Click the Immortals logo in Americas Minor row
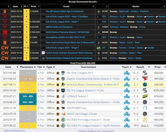The height and width of the screenshot is (132, 166). pyautogui.click(x=145, y=85)
